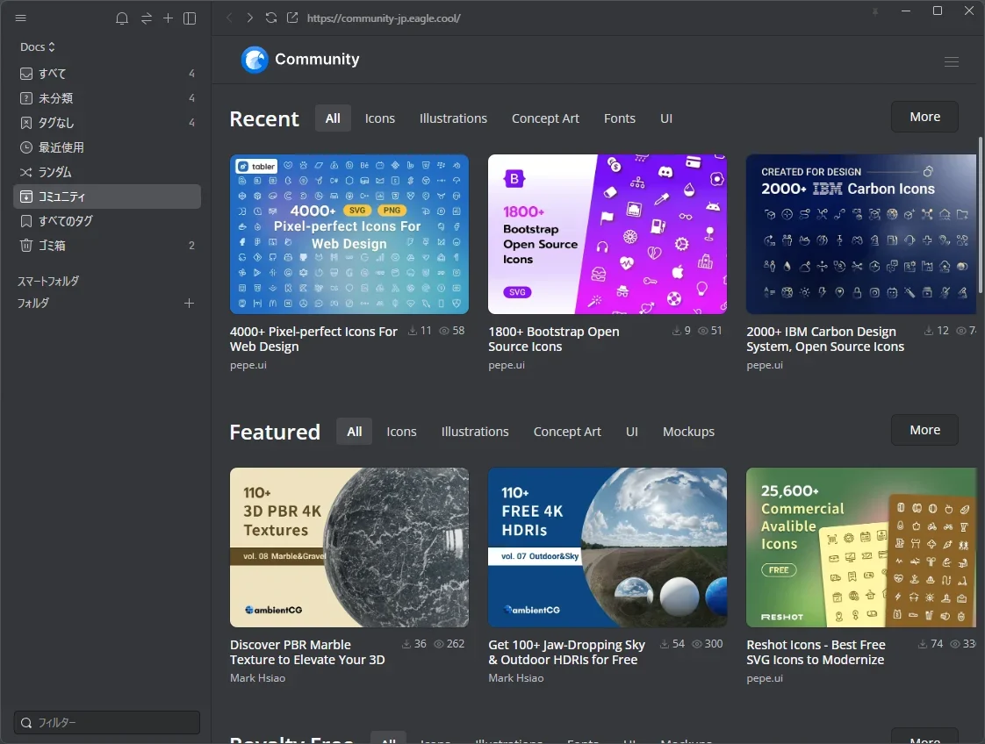Select the All tab under Featured

pyautogui.click(x=355, y=432)
